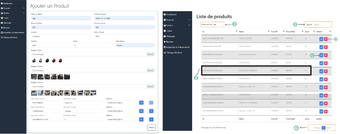Click the Seller Name input field
The width and height of the screenshot is (340, 134).
135,45
